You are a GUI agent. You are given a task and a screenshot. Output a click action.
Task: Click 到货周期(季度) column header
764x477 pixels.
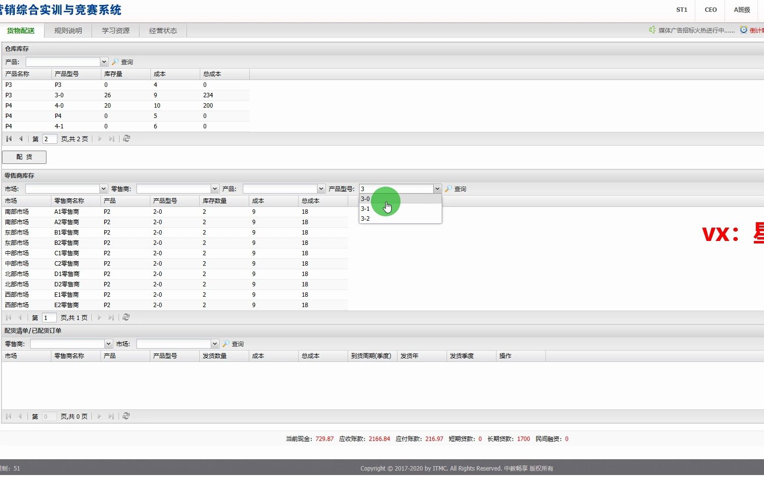click(x=372, y=356)
